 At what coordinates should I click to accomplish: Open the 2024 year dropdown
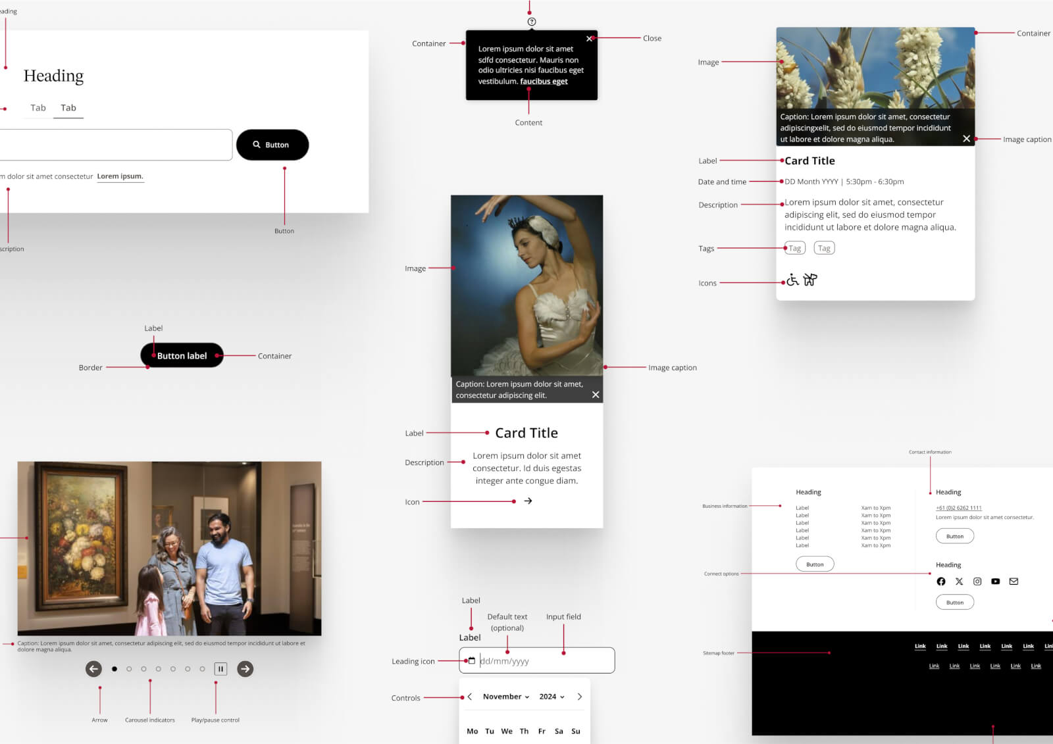coord(552,697)
